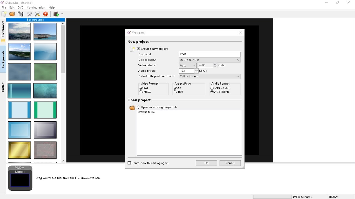Viewport: 355px width, 199px height.
Task: Select the green-striped light background thumbnail
Action: click(45, 110)
